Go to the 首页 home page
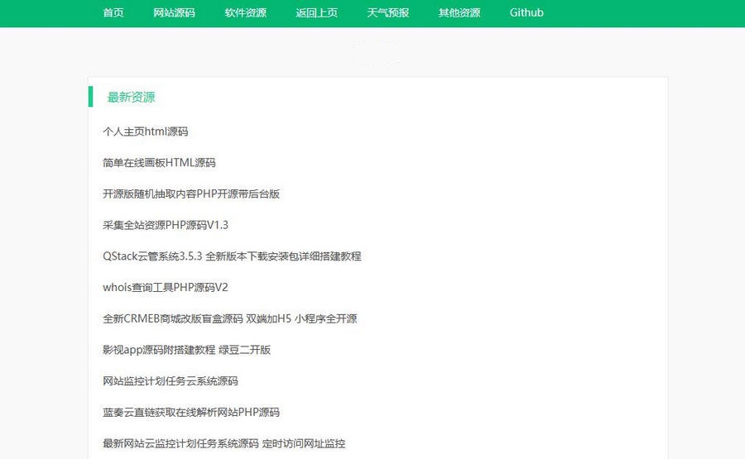 pyautogui.click(x=113, y=12)
